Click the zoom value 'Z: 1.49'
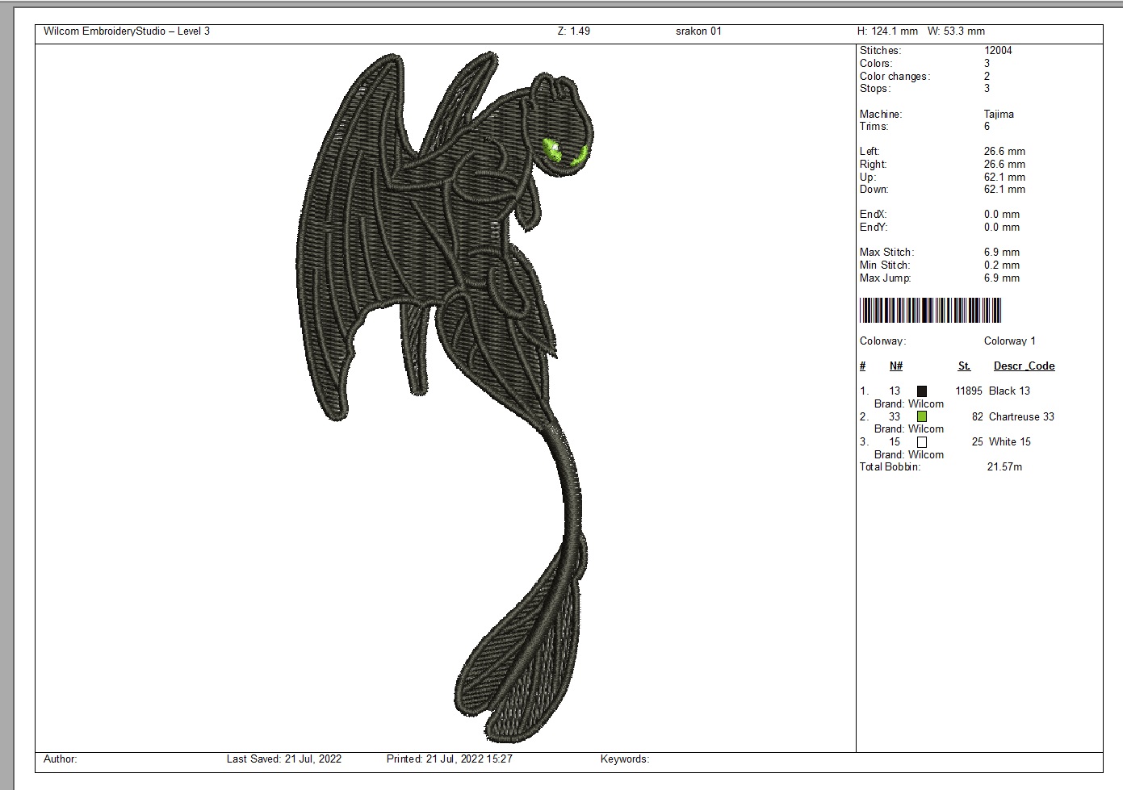Viewport: 1123px width, 790px height. (x=574, y=31)
